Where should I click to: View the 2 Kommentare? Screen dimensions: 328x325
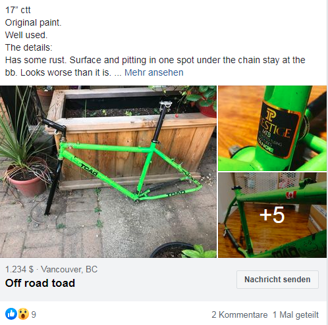(240, 314)
